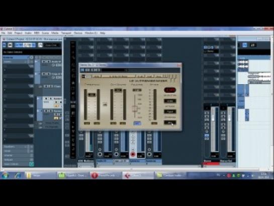Click the Activate Project icon in project toolbar

4,45
